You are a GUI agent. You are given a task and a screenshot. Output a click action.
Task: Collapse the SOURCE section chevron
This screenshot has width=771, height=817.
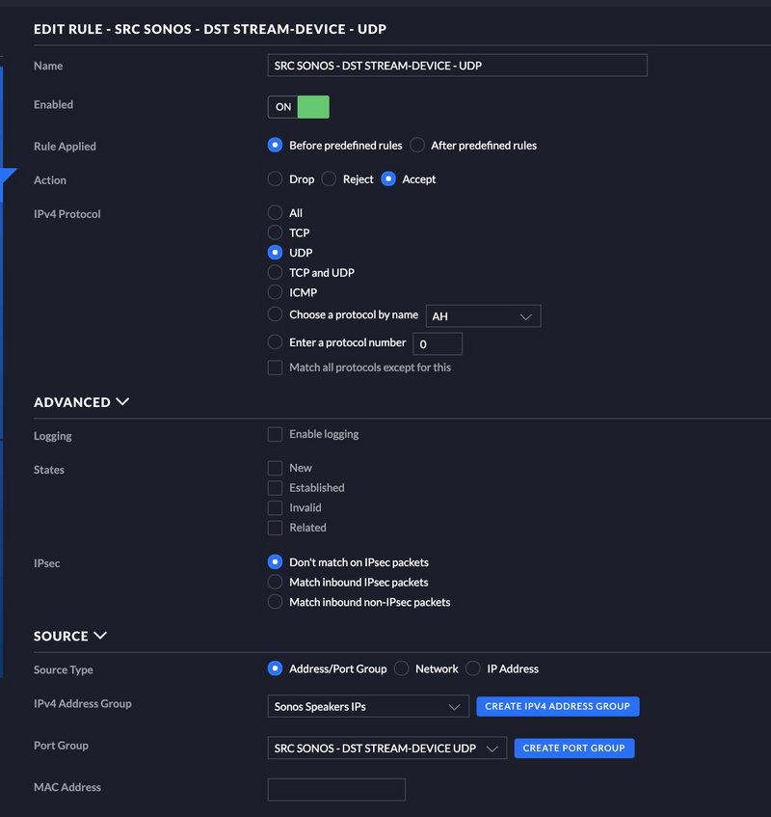tap(100, 636)
